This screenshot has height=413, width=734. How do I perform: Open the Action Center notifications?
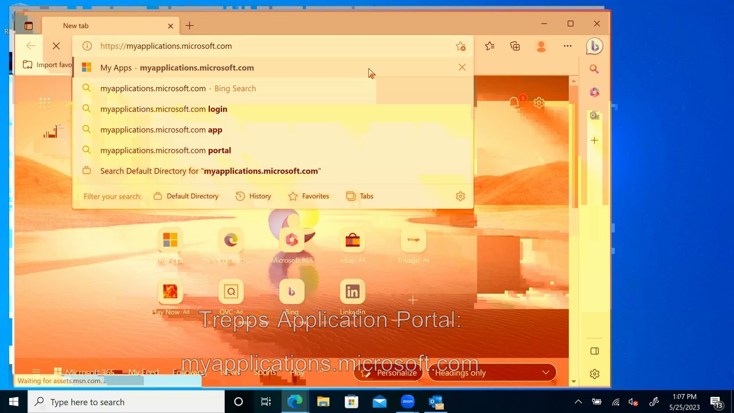[717, 402]
